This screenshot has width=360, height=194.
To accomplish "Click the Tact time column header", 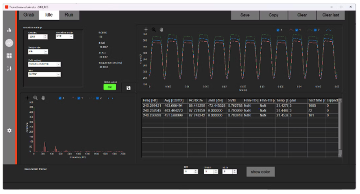I will point(316,100).
